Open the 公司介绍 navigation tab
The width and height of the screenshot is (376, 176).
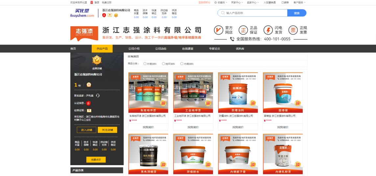[134, 49]
